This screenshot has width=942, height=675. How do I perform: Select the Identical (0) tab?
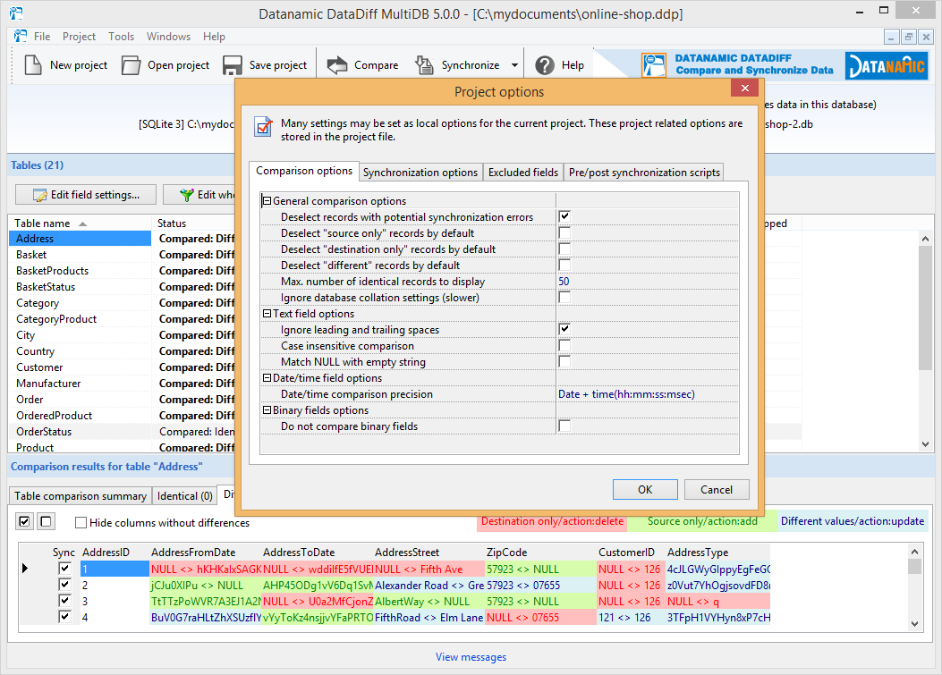tap(184, 496)
